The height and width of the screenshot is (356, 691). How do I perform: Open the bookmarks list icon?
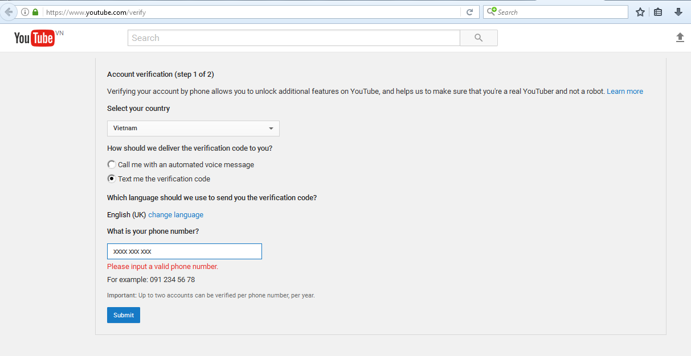coord(658,12)
